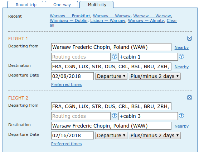
Task: Switch to the One-way tab
Action: [62, 5]
